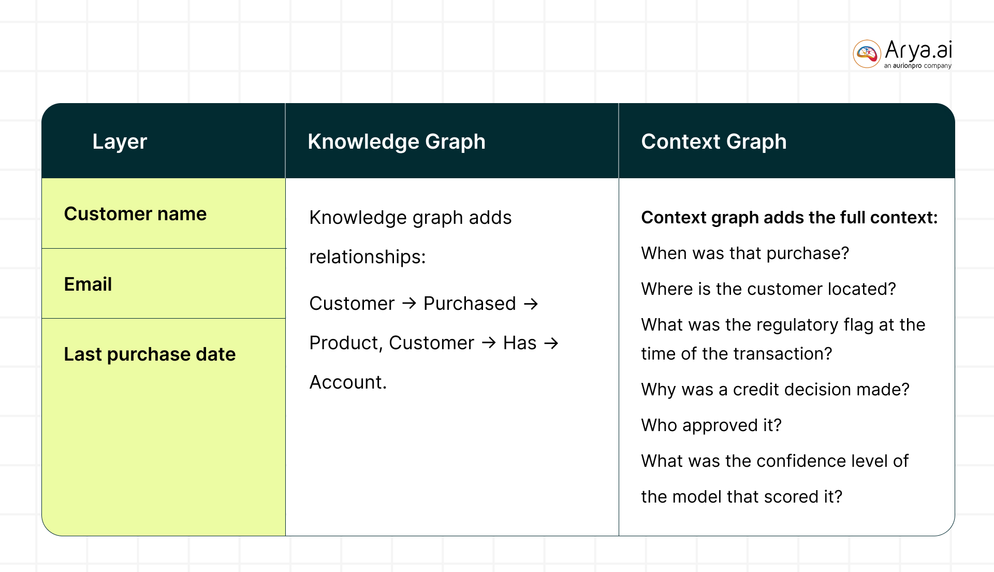
Task: Click the Customer name row cell
Action: tap(164, 213)
